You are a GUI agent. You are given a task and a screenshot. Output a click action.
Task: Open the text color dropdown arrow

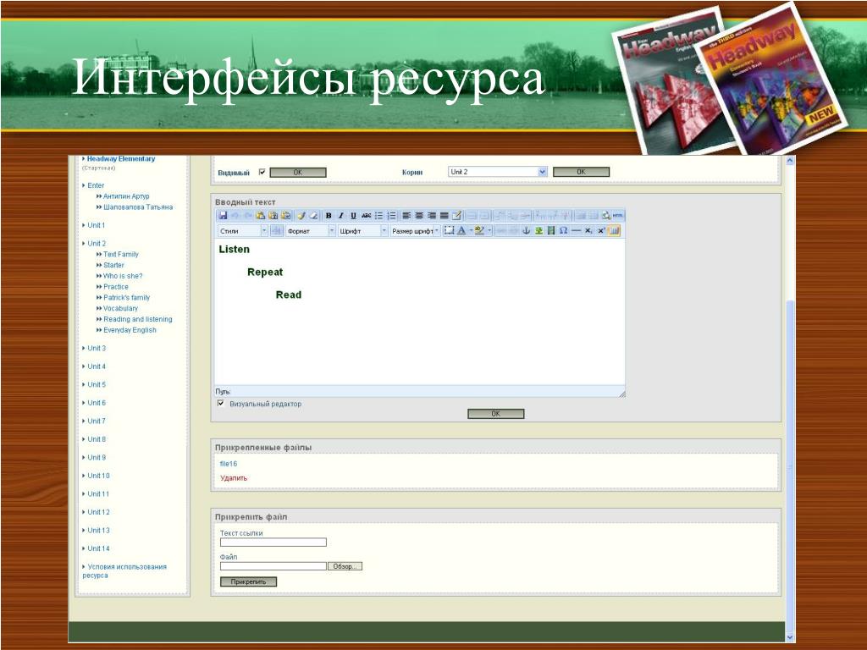point(470,230)
